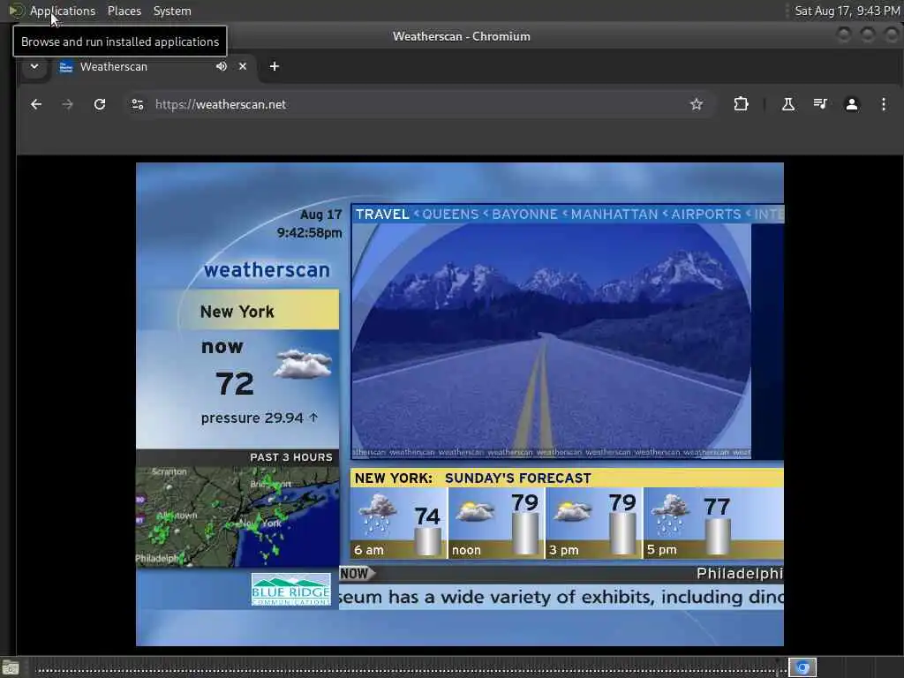Click the pressure 29.94 reading
This screenshot has width=904, height=678.
[x=259, y=418]
